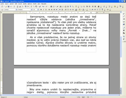Click the scroll-up arrow of the vertical scrollbar
The height and width of the screenshot is (98, 126).
point(121,12)
